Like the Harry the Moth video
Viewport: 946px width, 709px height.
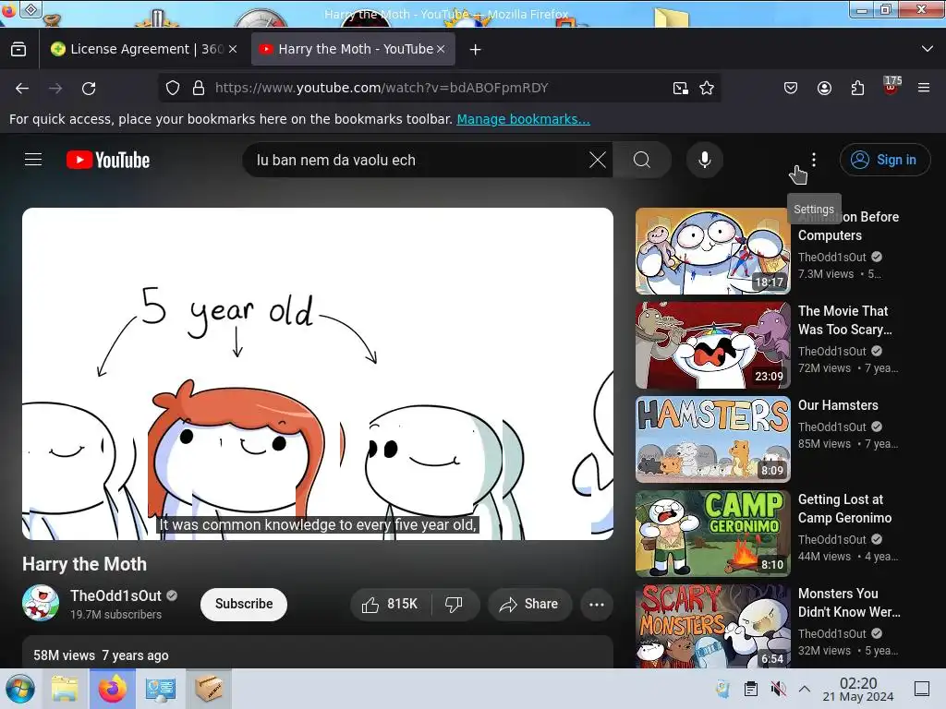[391, 604]
